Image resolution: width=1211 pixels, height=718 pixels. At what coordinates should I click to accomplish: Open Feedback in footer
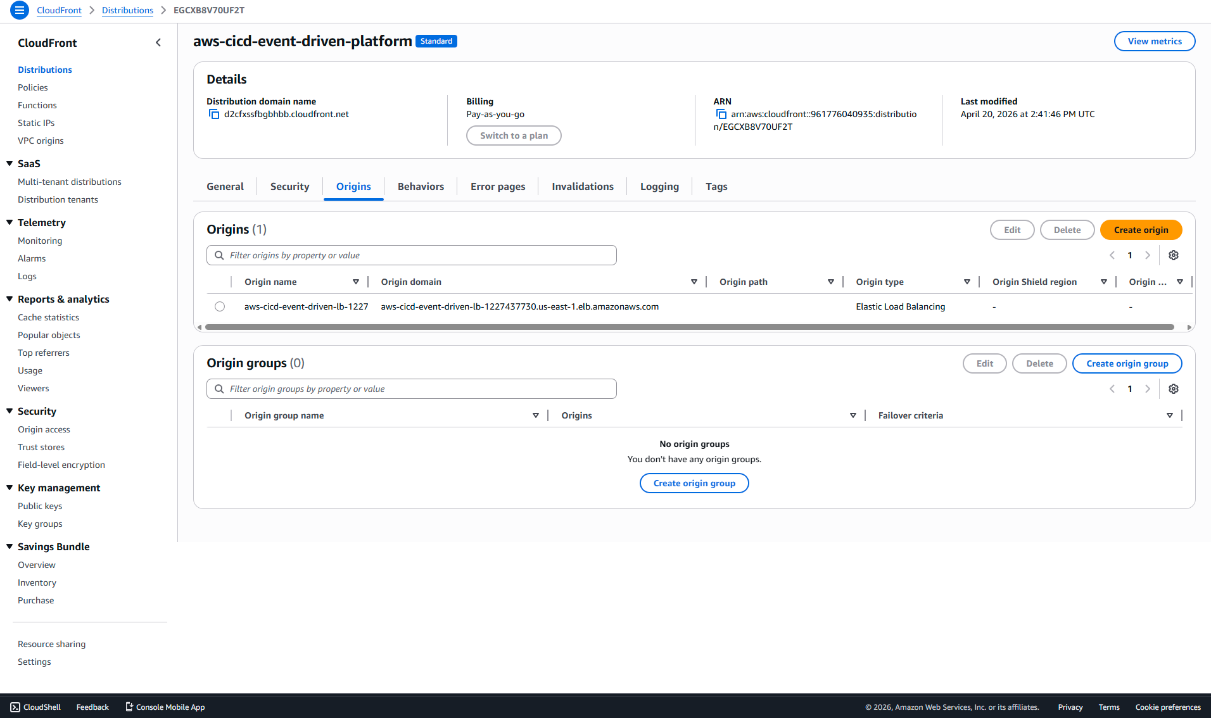92,707
